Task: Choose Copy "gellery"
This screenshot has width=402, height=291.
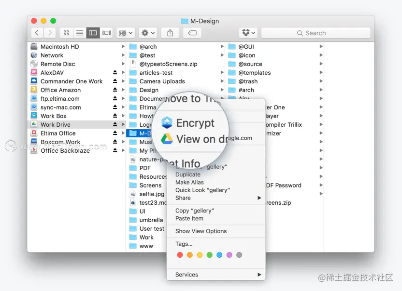Action: coord(195,211)
